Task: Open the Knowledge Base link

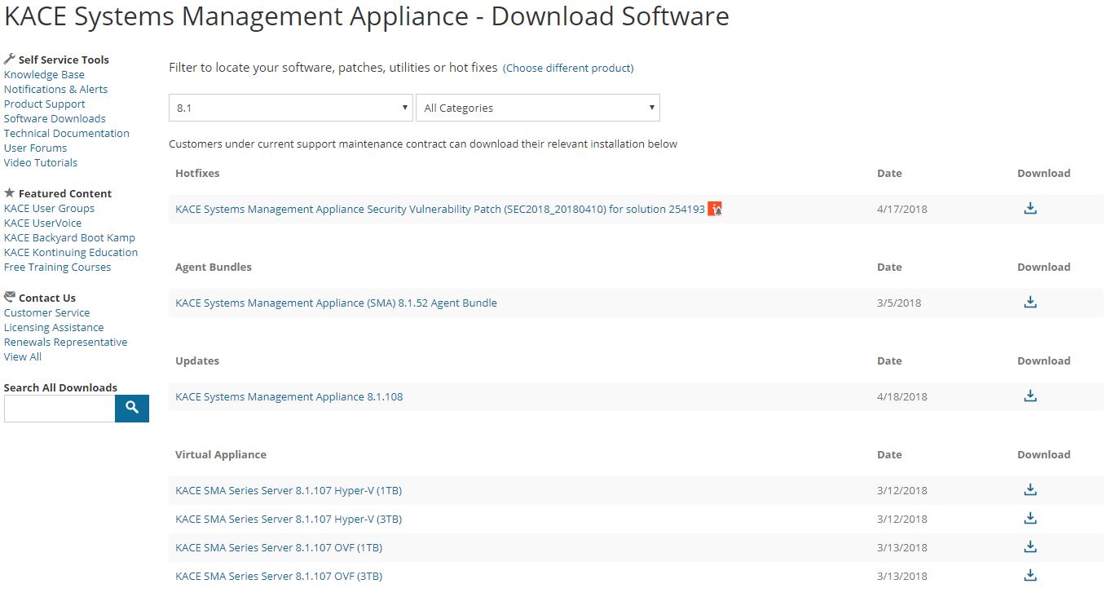Action: [x=44, y=75]
